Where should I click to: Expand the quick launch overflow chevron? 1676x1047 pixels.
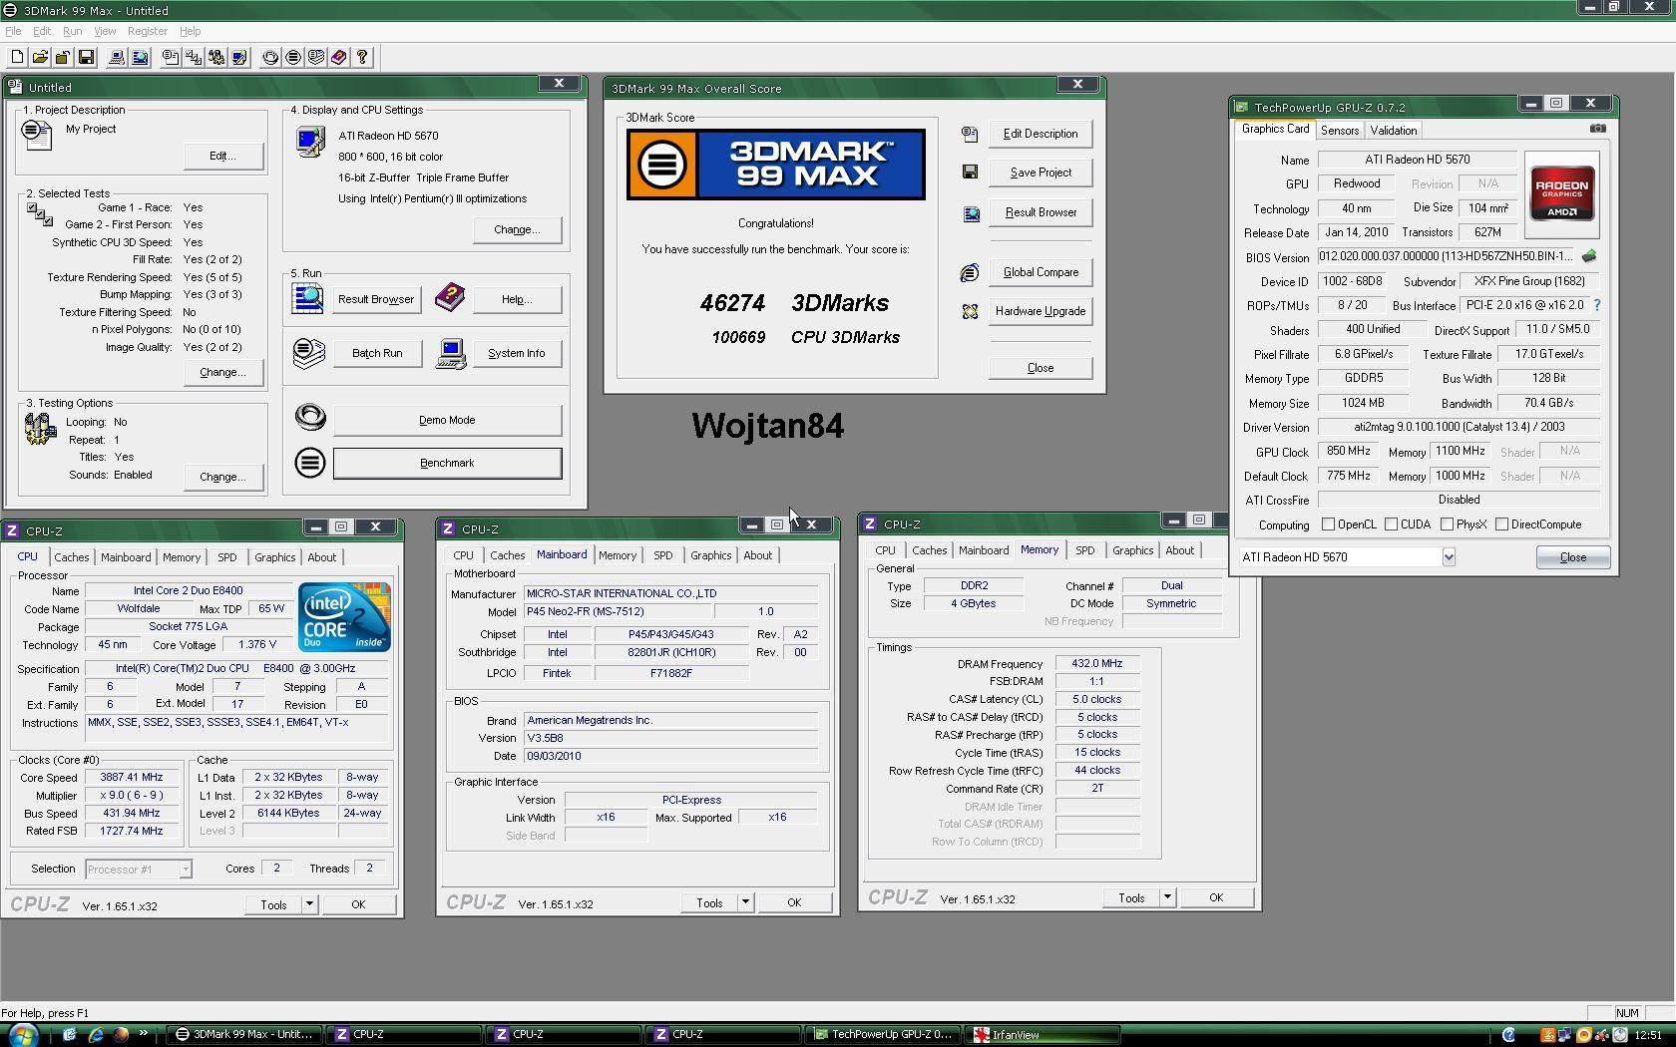pos(144,1033)
